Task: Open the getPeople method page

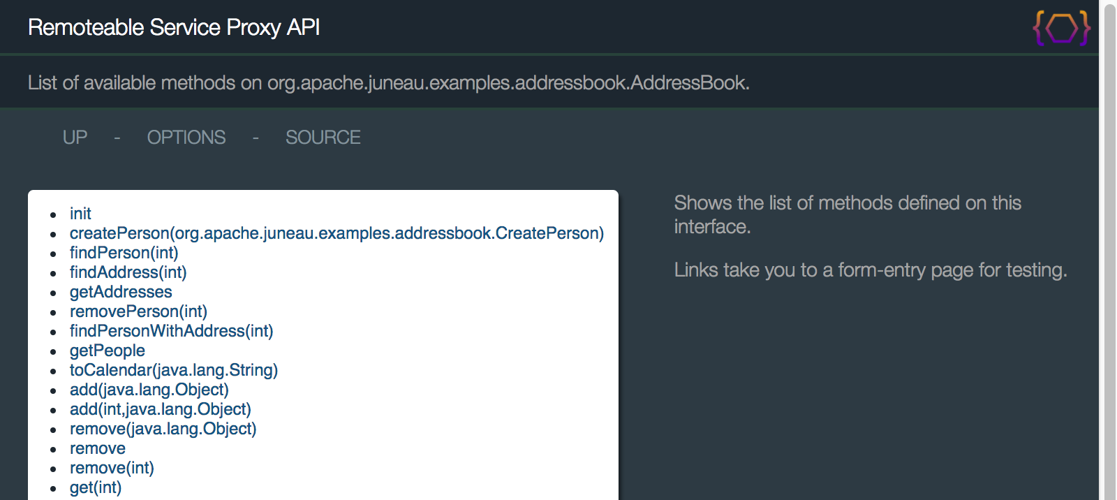Action: pyautogui.click(x=107, y=351)
